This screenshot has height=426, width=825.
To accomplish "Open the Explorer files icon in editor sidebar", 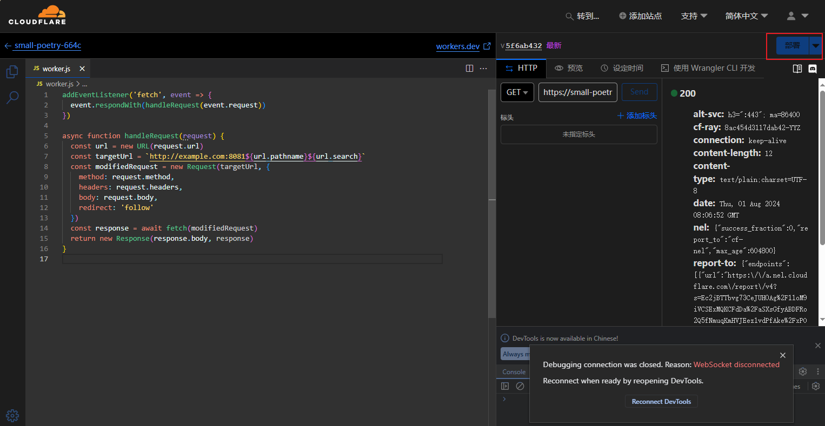I will tap(12, 72).
